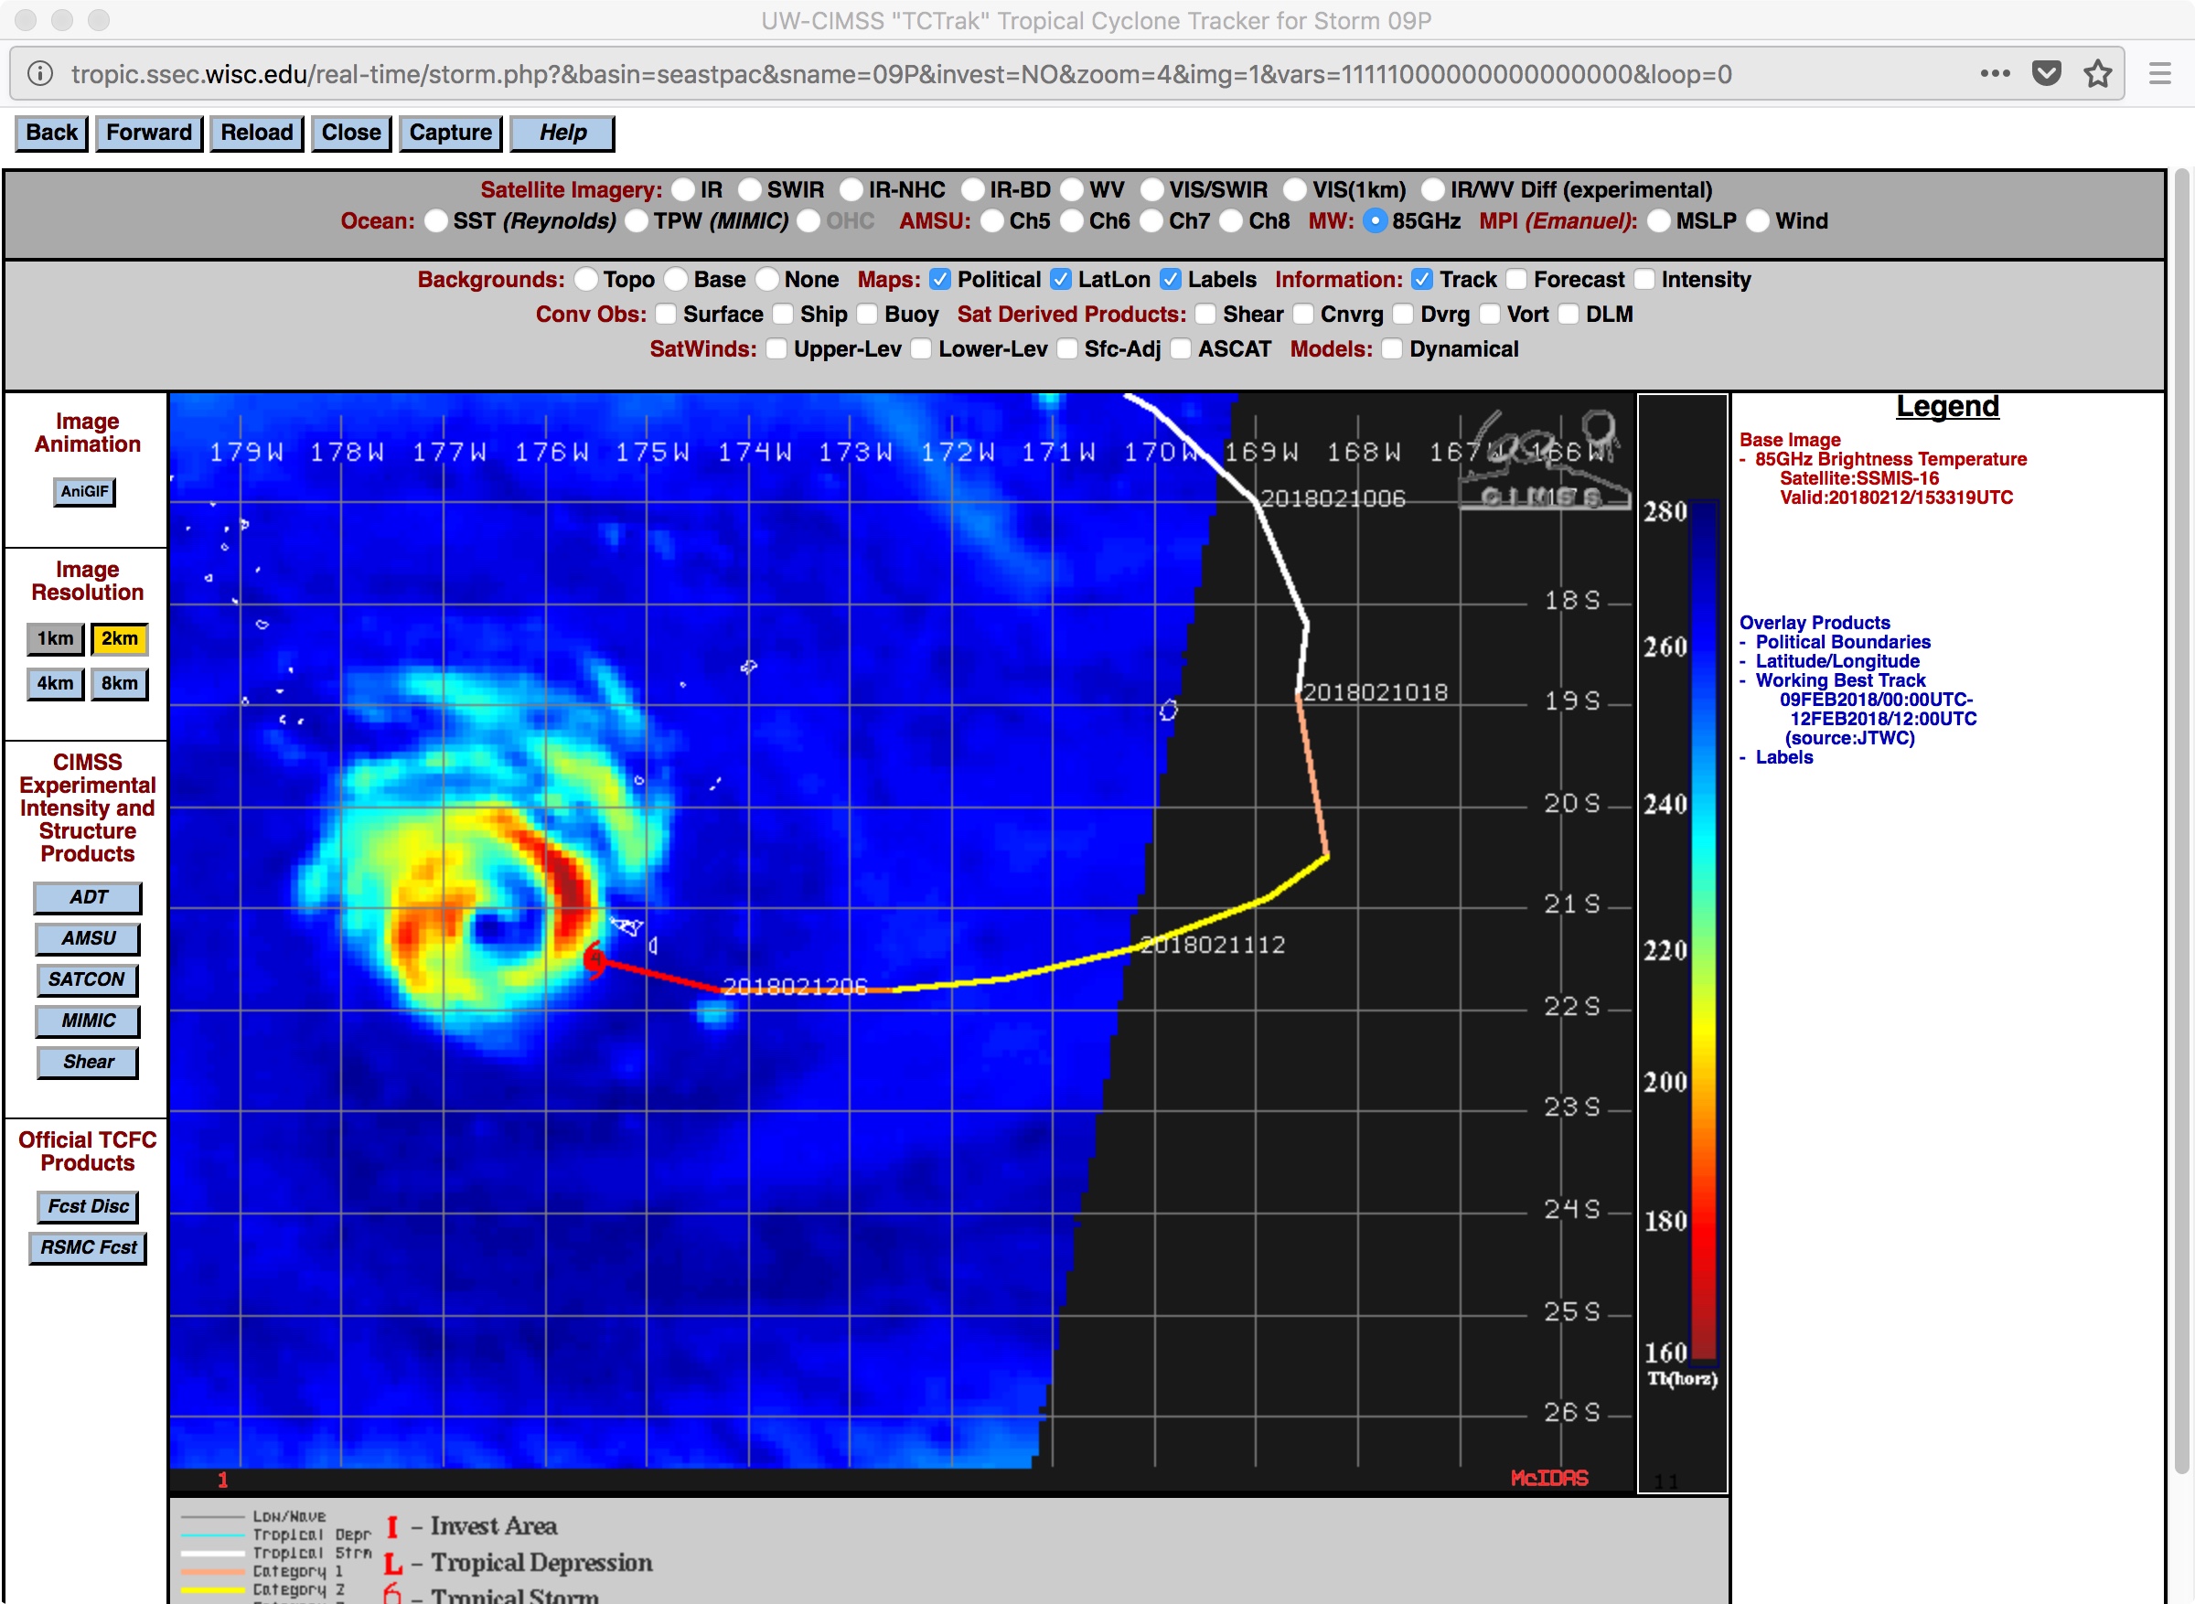Select IR-NHC imagery option
This screenshot has height=1604, width=2195.
[851, 190]
